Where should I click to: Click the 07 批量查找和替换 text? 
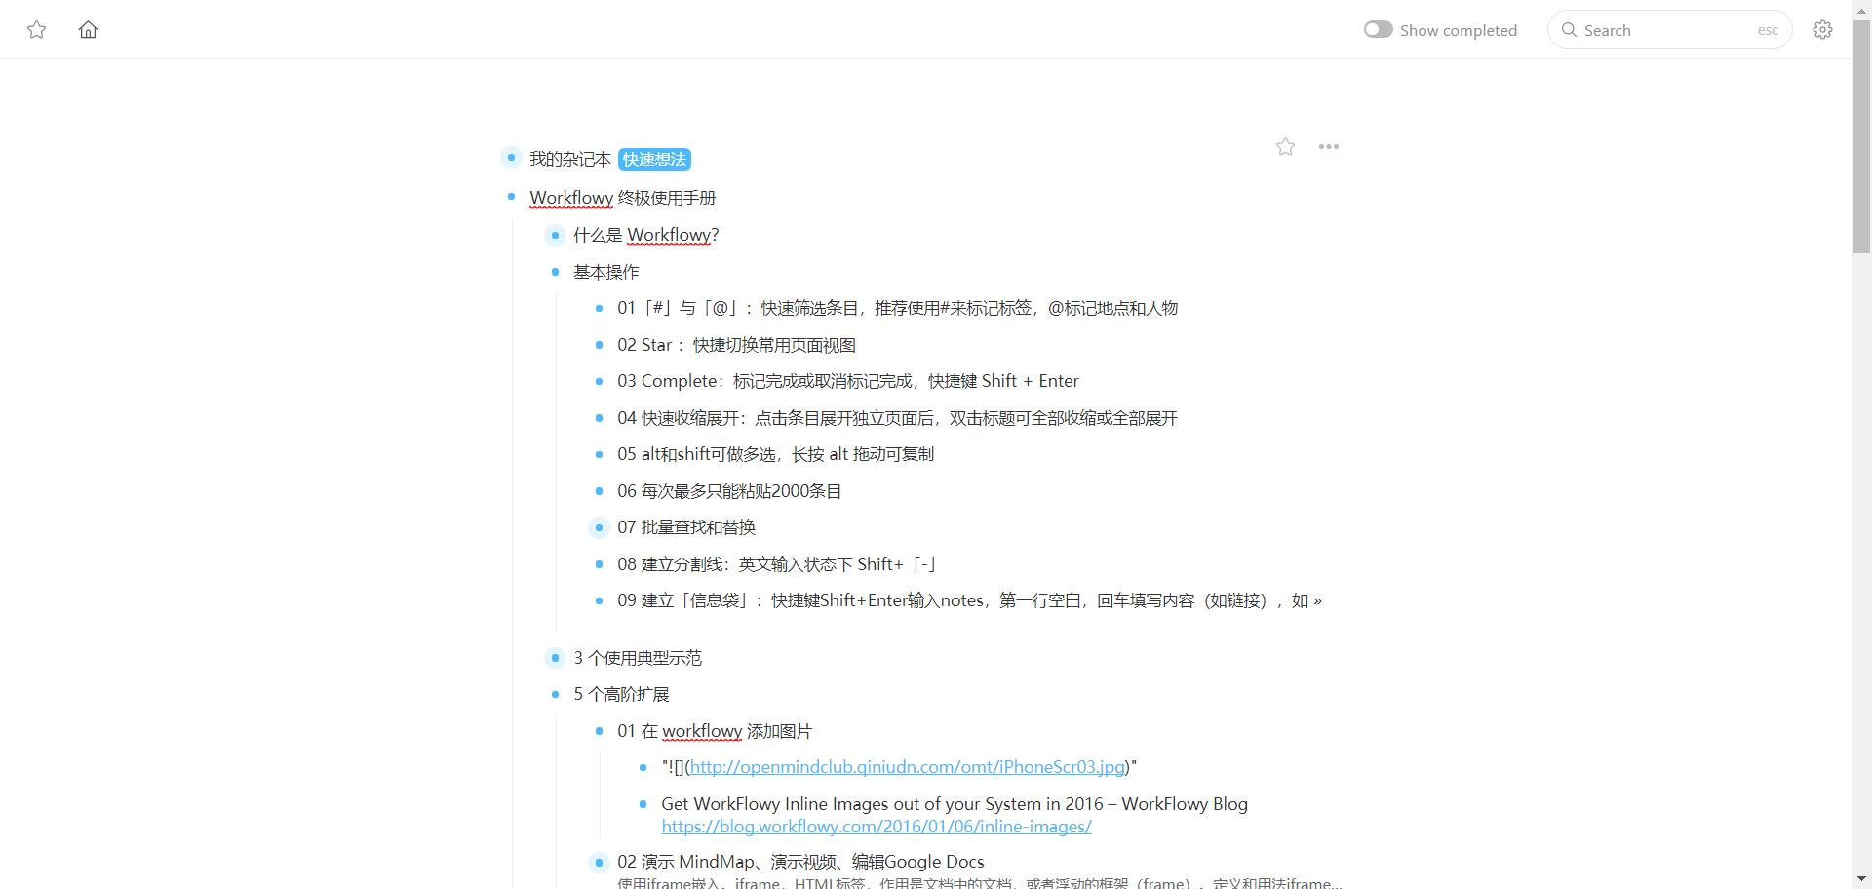tap(686, 527)
